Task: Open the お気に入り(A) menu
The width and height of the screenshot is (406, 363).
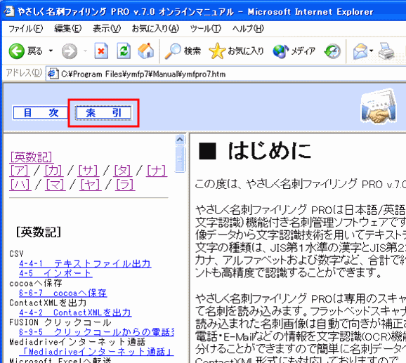Action: coord(155,29)
